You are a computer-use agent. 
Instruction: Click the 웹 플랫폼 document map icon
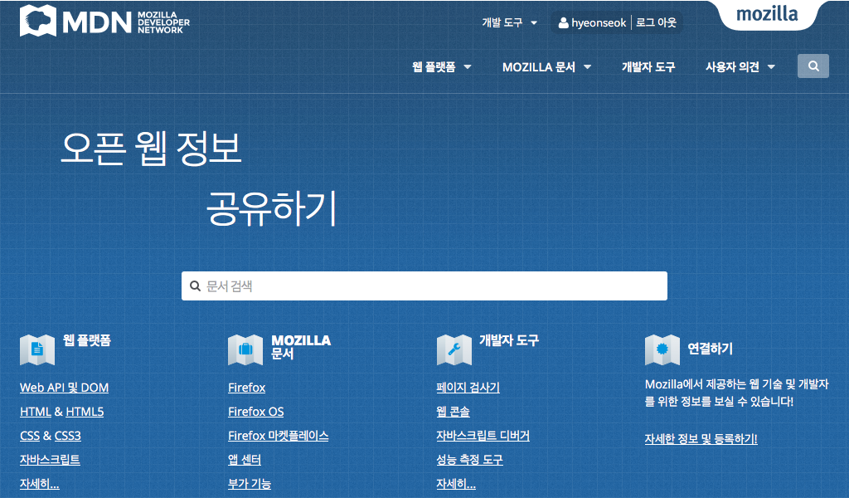[x=37, y=349]
